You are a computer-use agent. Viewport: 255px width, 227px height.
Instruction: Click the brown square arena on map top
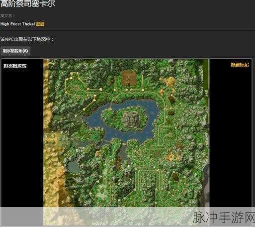[129, 78]
